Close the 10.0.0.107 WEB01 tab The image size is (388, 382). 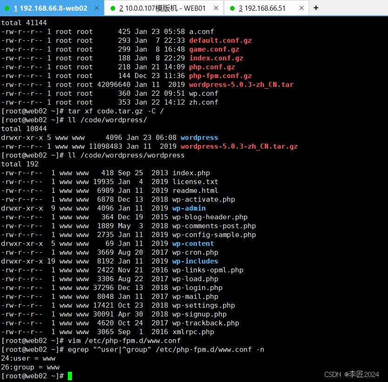coord(216,8)
